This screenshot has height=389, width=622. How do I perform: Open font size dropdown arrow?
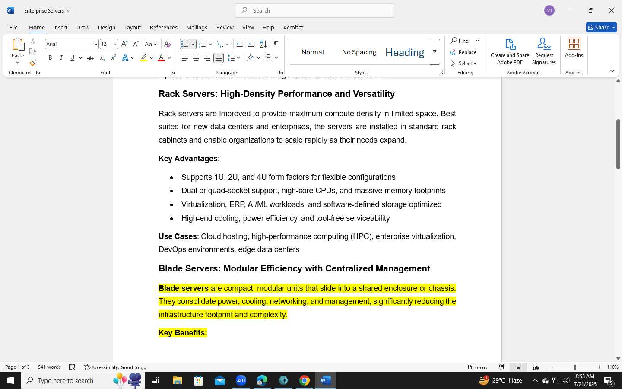[115, 44]
